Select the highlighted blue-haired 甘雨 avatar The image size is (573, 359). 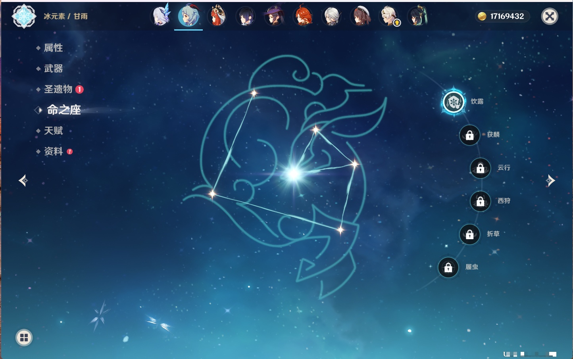[188, 16]
